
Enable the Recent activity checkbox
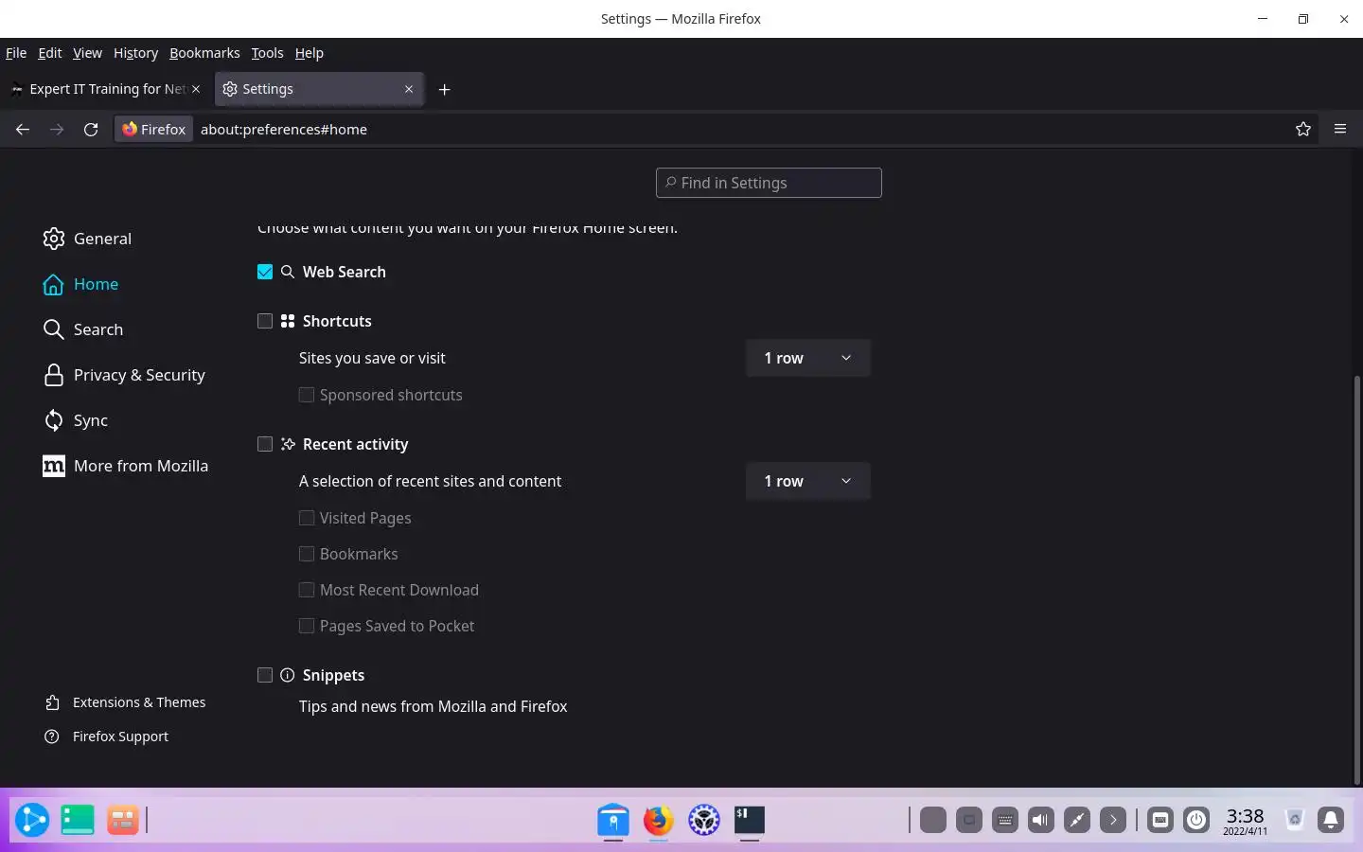(265, 444)
